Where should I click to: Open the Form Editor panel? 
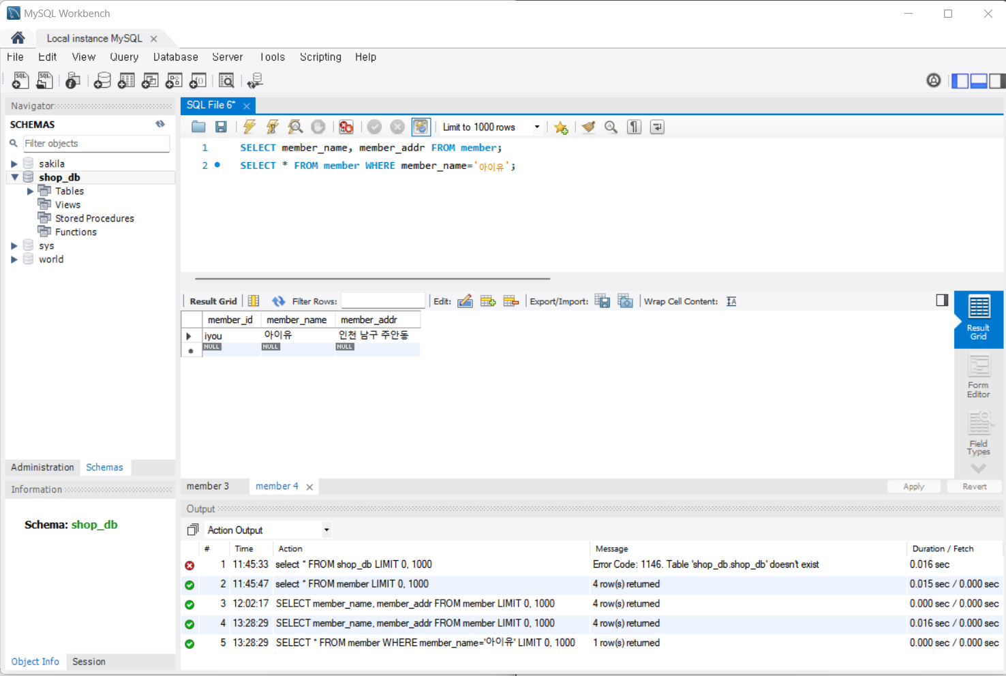pos(979,377)
